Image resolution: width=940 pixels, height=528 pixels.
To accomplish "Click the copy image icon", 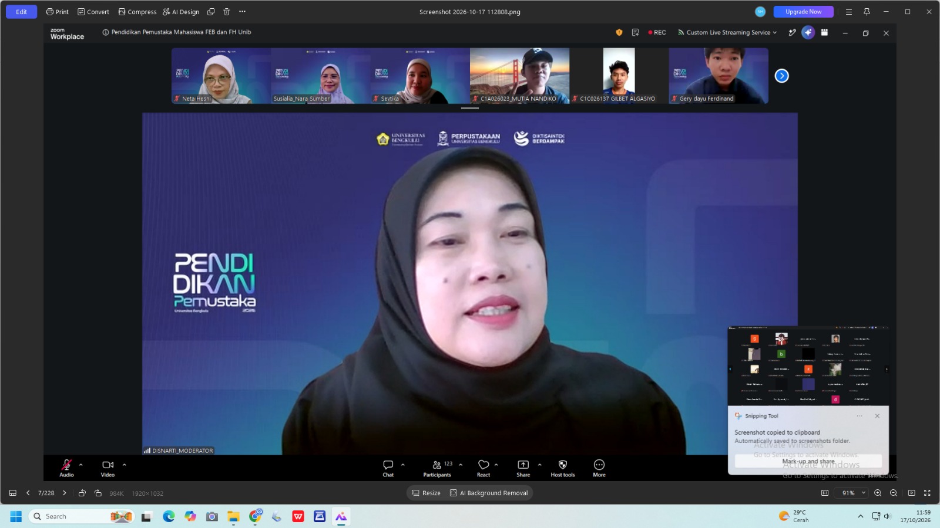I will pos(211,12).
